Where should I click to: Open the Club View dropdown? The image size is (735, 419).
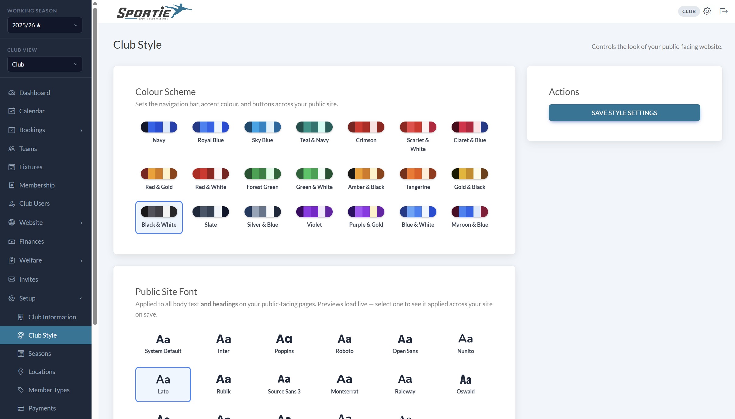[x=45, y=64]
